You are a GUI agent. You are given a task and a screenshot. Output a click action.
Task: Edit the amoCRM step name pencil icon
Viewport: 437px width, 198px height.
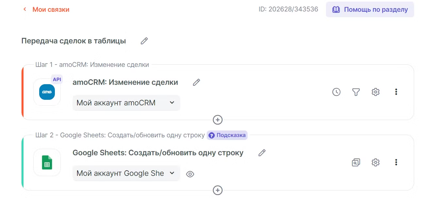(196, 82)
